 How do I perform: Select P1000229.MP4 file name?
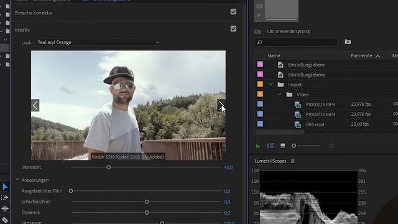pos(320,105)
